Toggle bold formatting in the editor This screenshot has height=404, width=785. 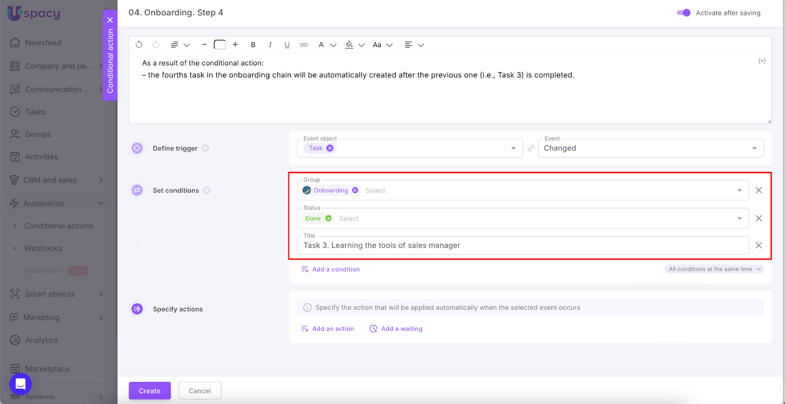coord(253,45)
